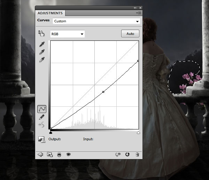
Task: Click the Input label
Action: (88, 139)
